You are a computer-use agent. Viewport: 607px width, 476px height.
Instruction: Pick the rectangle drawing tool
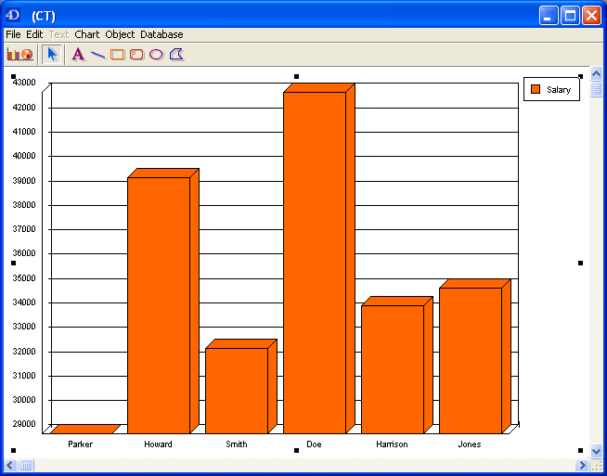tap(117, 55)
